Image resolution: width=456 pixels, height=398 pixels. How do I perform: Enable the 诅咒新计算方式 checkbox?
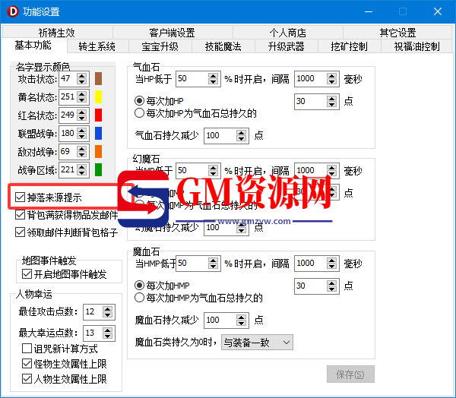point(27,349)
